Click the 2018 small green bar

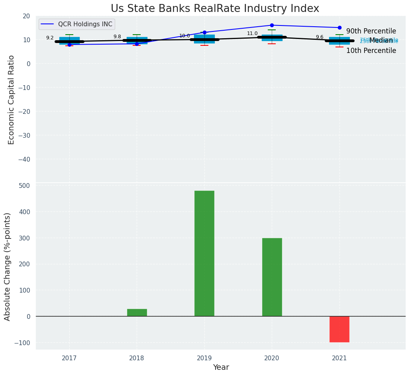(137, 312)
